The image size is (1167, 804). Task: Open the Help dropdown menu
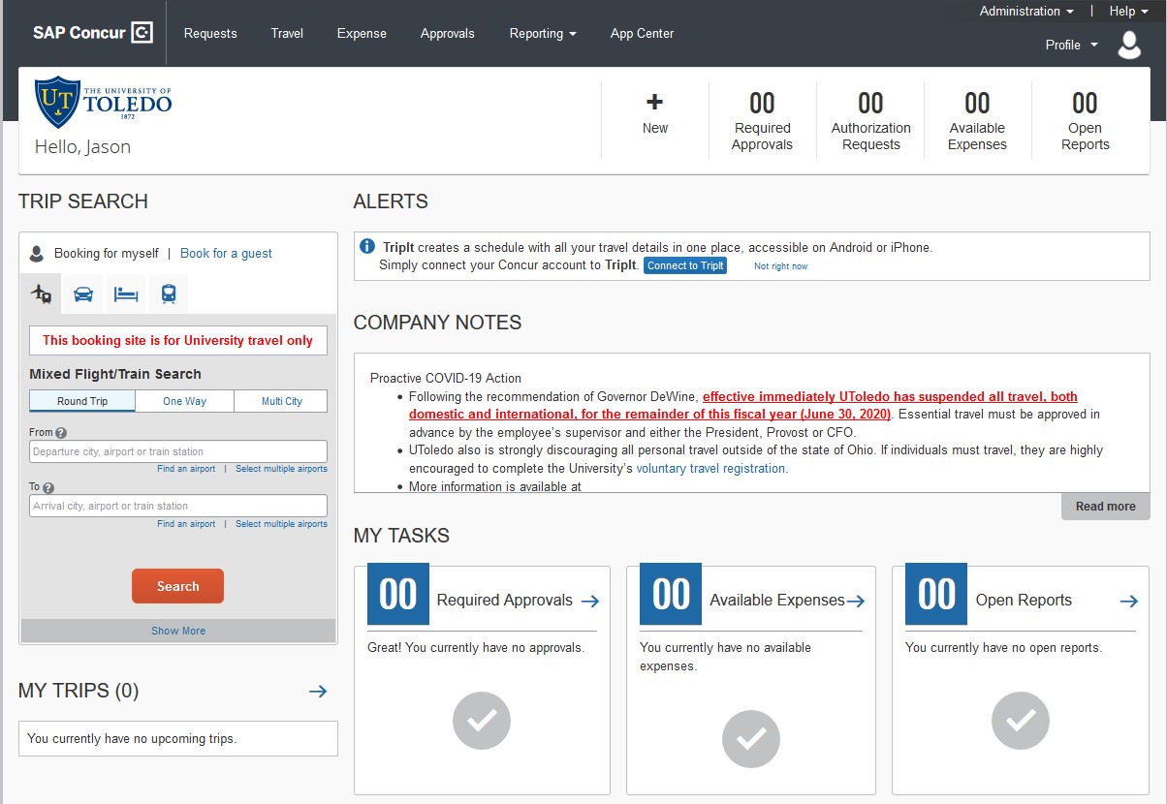[1128, 12]
